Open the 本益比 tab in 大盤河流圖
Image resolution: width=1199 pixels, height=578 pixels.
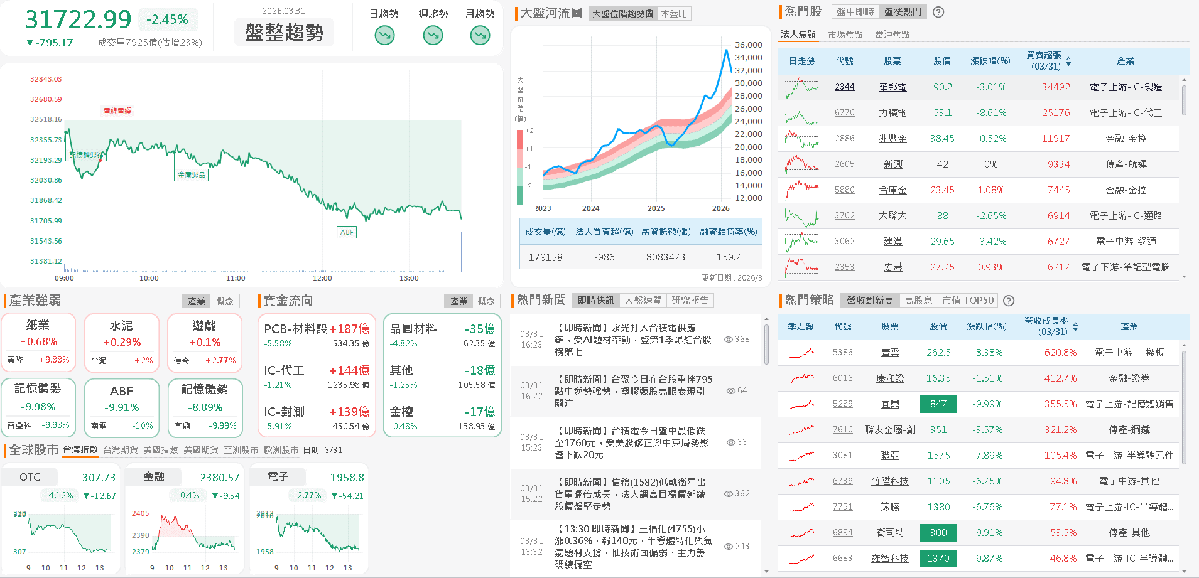(673, 14)
